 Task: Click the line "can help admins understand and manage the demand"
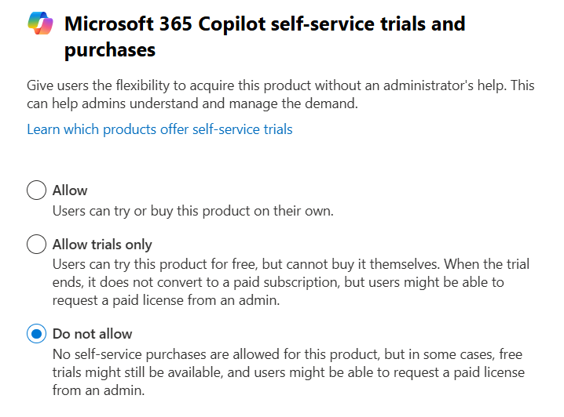click(x=192, y=103)
